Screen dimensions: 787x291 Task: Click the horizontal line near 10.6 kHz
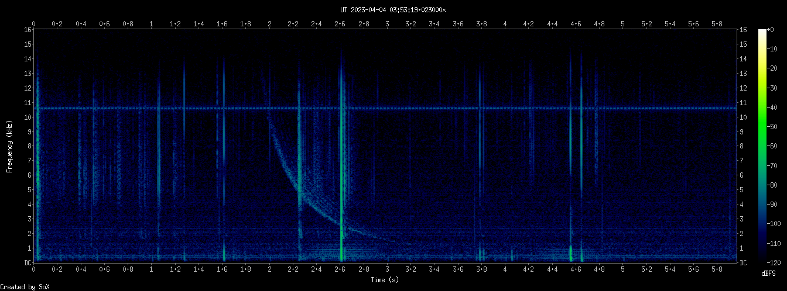tap(385, 108)
